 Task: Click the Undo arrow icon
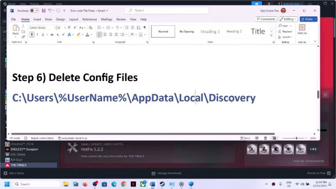point(50,10)
